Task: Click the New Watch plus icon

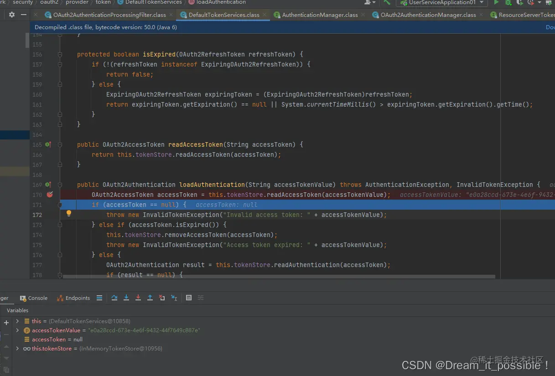Action: pyautogui.click(x=6, y=322)
